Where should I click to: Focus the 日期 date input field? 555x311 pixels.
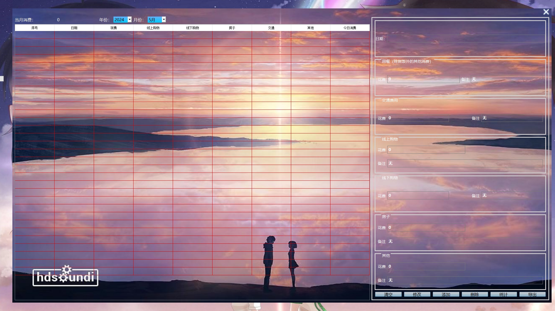pyautogui.click(x=466, y=39)
